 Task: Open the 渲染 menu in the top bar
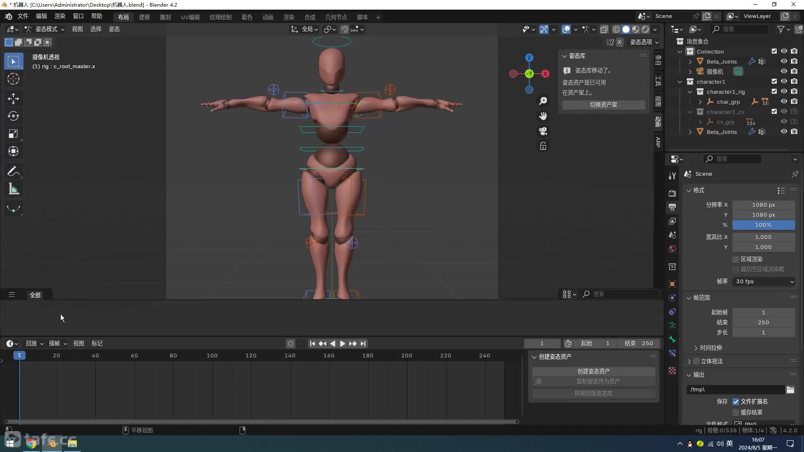[60, 16]
